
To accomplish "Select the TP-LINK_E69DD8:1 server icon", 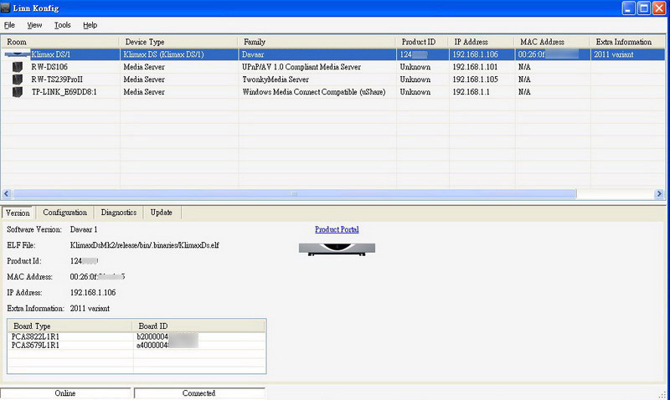I will pos(18,92).
